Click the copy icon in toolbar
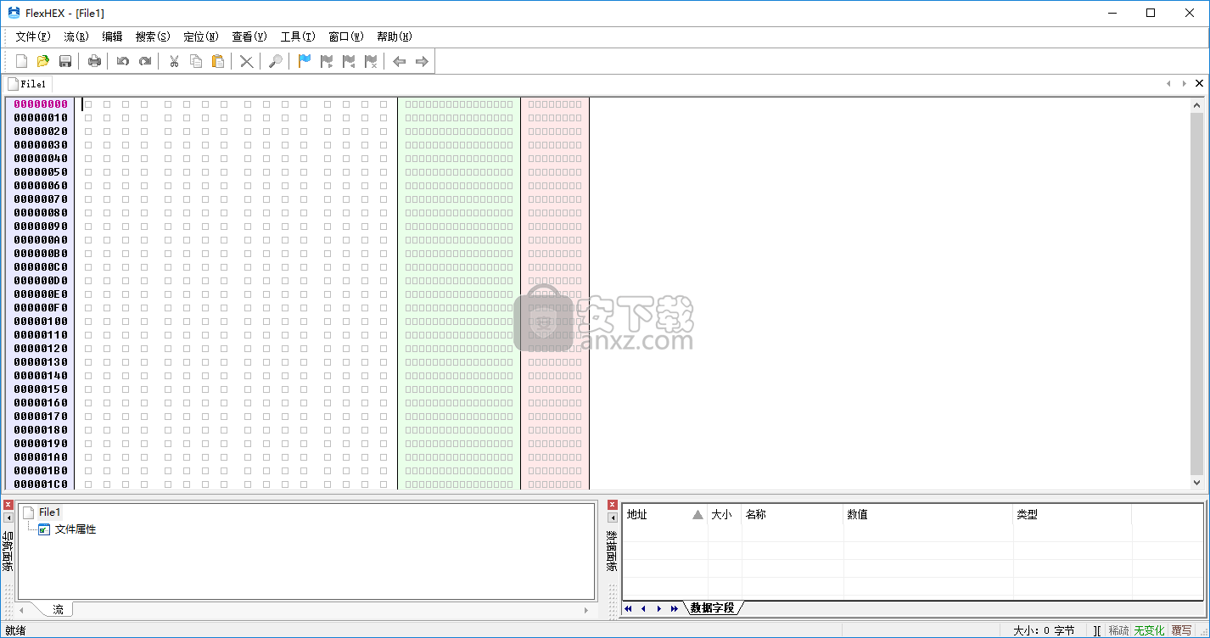Screen dimensions: 1210x638 196,61
